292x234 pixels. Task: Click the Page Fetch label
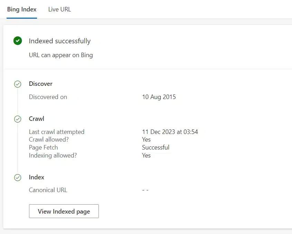pyautogui.click(x=44, y=147)
